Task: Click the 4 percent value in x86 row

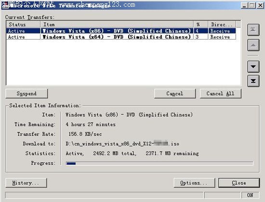Action: pyautogui.click(x=197, y=31)
